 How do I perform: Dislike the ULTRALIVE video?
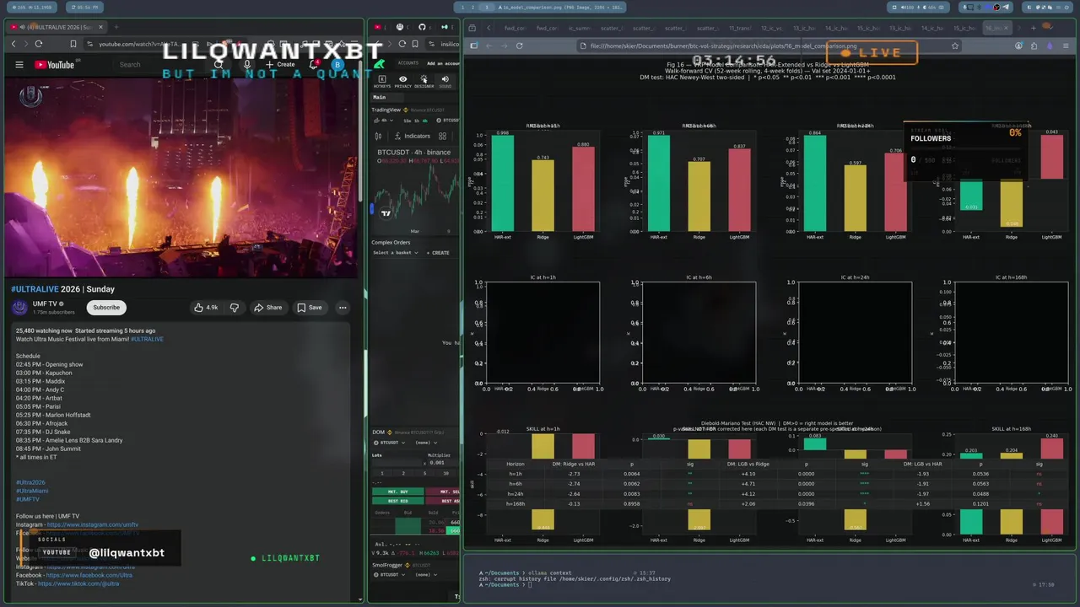point(235,308)
